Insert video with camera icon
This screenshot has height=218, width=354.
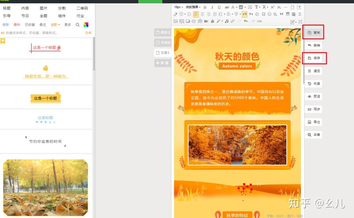coord(206,21)
